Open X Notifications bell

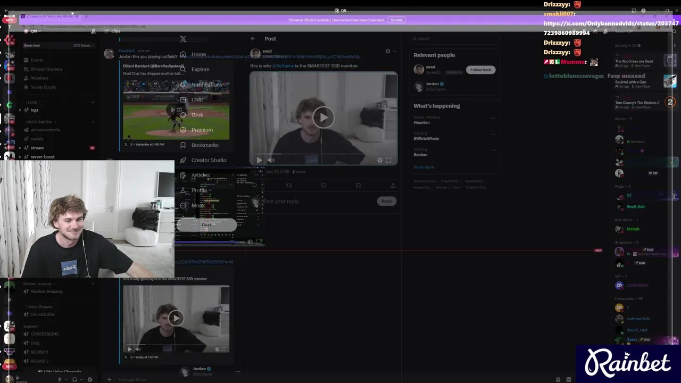(183, 85)
